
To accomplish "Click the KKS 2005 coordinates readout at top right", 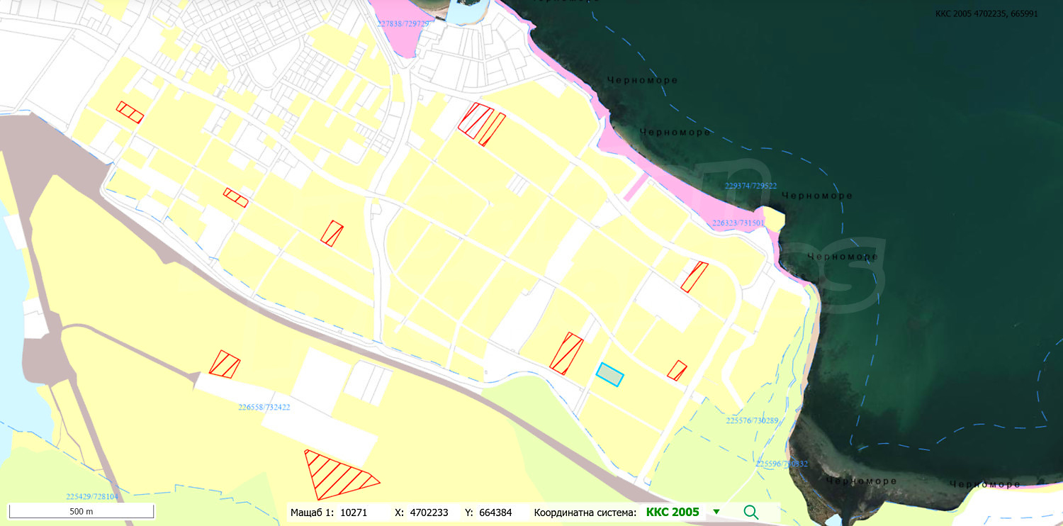I will 986,13.
